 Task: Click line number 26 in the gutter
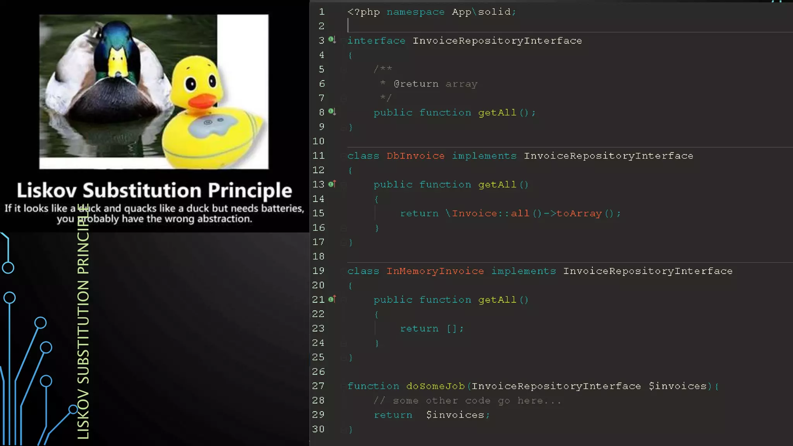coord(318,372)
